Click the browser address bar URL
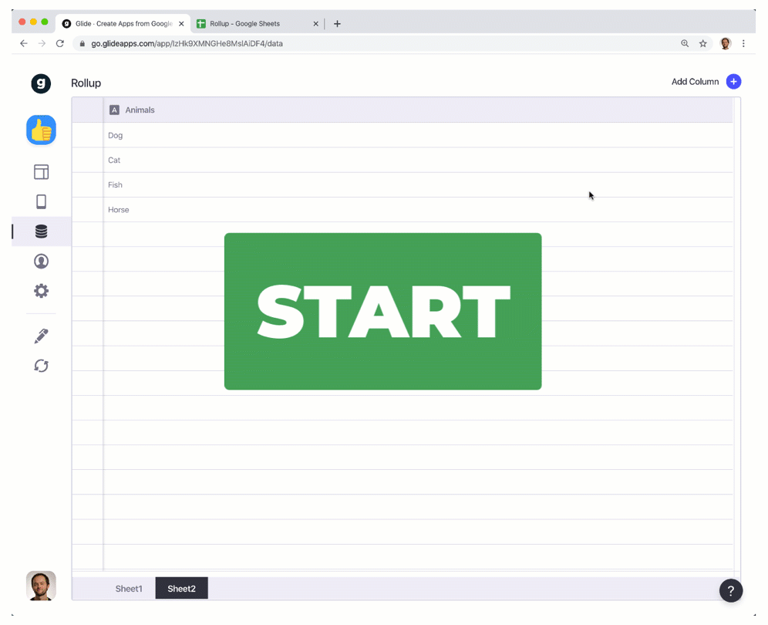 tap(187, 44)
